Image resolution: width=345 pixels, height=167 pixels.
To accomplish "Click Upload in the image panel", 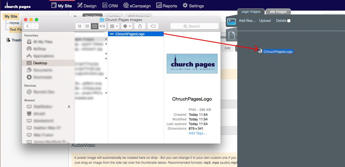I will (x=265, y=20).
